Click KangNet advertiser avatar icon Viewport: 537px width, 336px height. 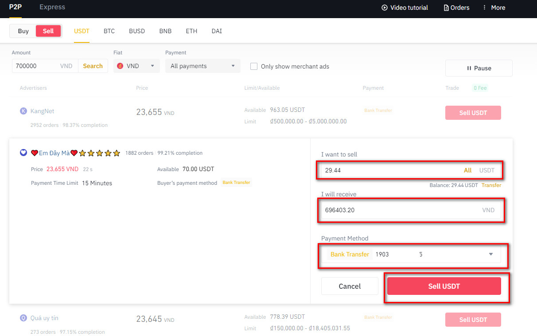(x=23, y=111)
